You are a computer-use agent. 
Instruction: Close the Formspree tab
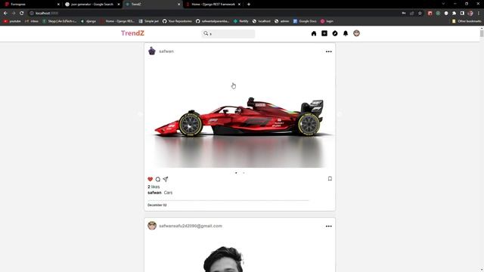point(58,5)
